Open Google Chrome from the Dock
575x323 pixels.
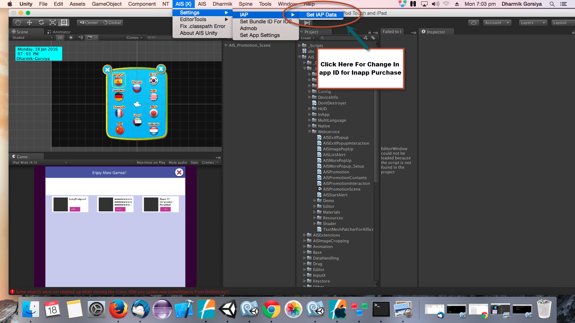pos(271,309)
